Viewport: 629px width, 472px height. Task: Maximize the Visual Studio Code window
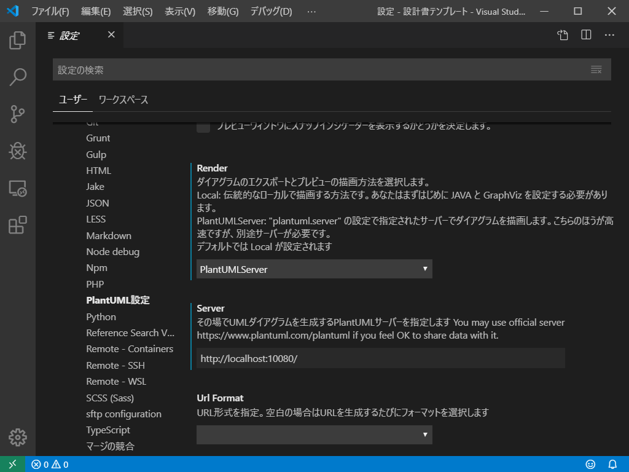pos(578,11)
